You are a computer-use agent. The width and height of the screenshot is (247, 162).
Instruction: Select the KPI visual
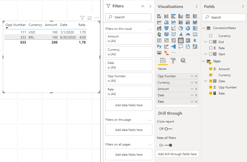click(x=166, y=40)
